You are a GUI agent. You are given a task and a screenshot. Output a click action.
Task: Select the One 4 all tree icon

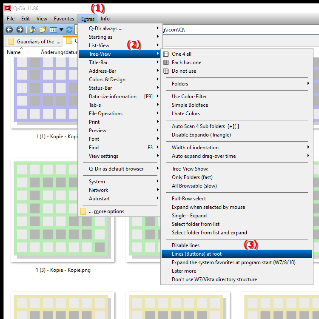pos(166,54)
